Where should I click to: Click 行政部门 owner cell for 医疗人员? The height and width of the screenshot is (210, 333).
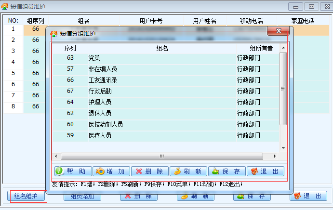pos(258,135)
